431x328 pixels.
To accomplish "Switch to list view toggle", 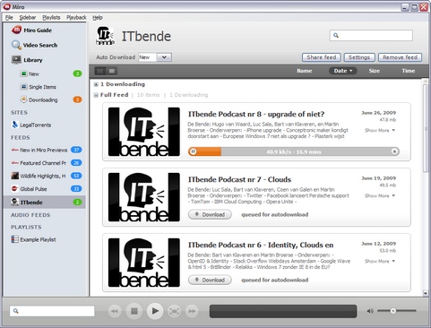I will click(x=100, y=71).
